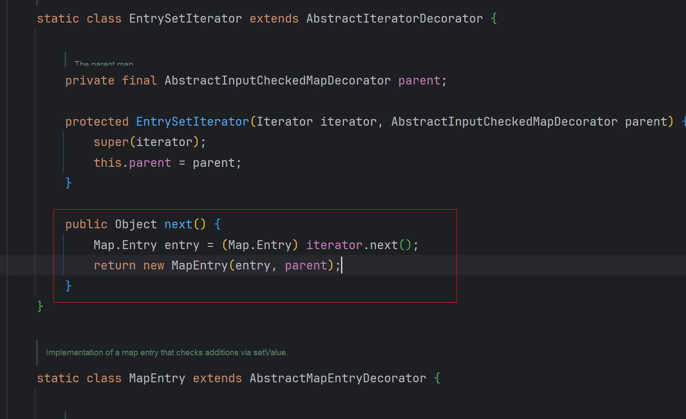Click the green closing brace of EntrySetIterator class
This screenshot has height=419, width=686.
[x=40, y=306]
